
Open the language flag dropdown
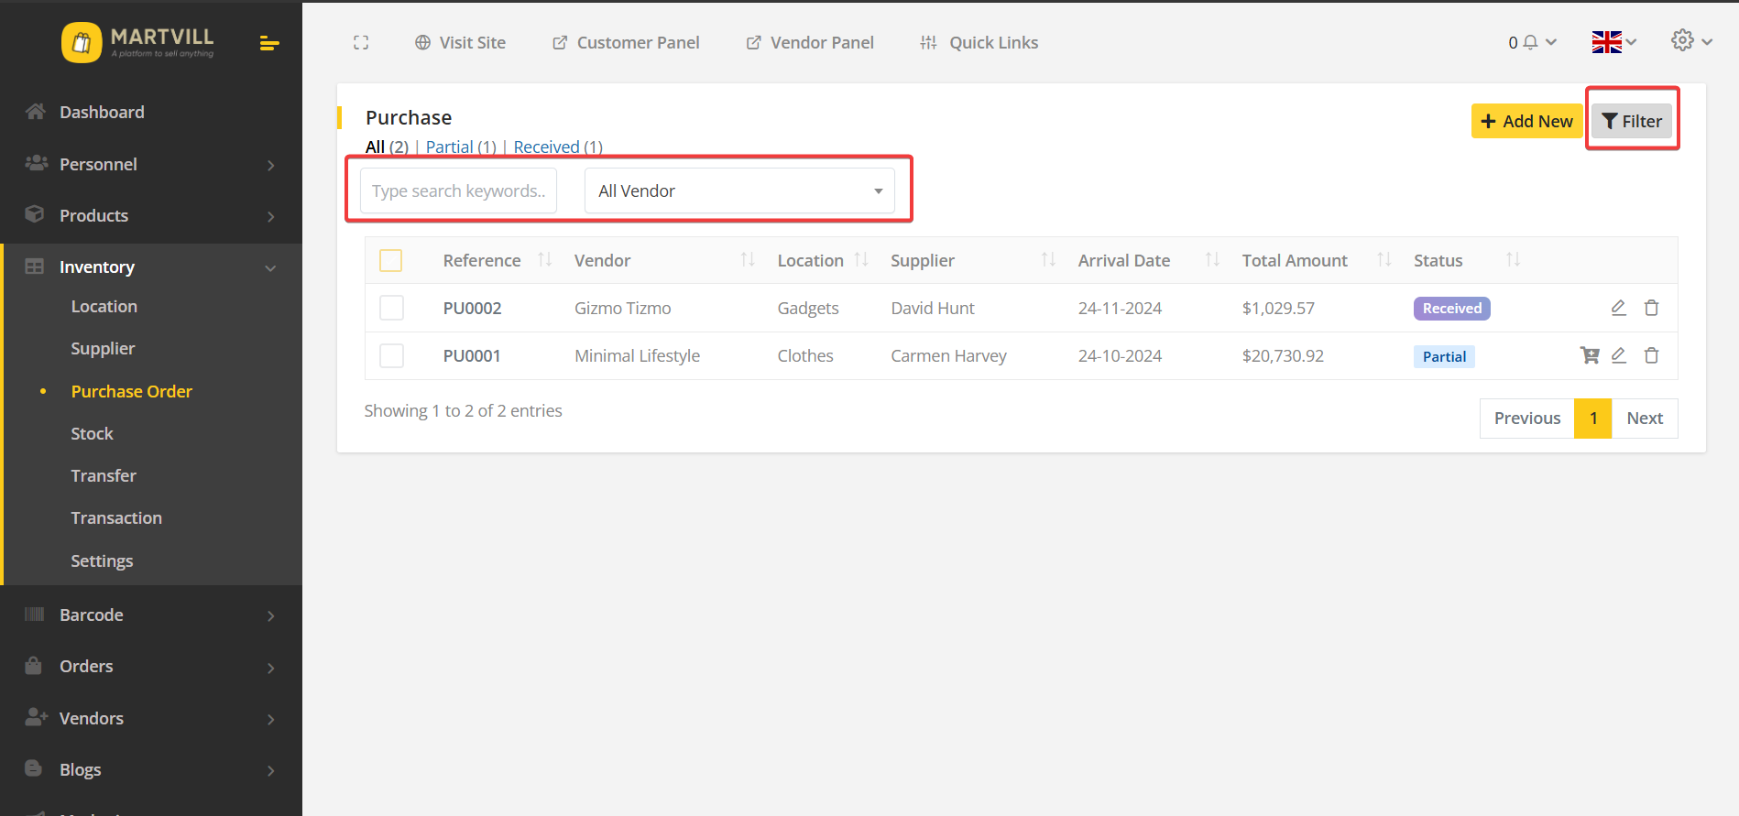[1613, 42]
